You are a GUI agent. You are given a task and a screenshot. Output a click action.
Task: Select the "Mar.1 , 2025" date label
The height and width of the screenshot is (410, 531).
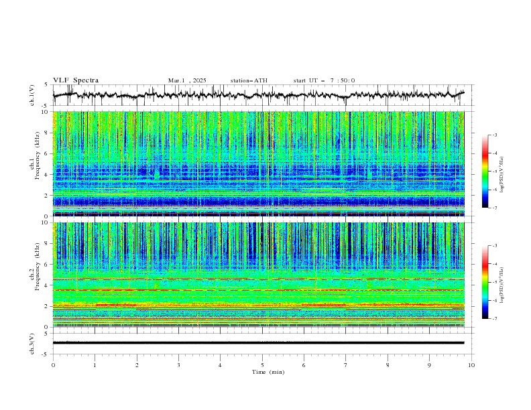tap(187, 80)
